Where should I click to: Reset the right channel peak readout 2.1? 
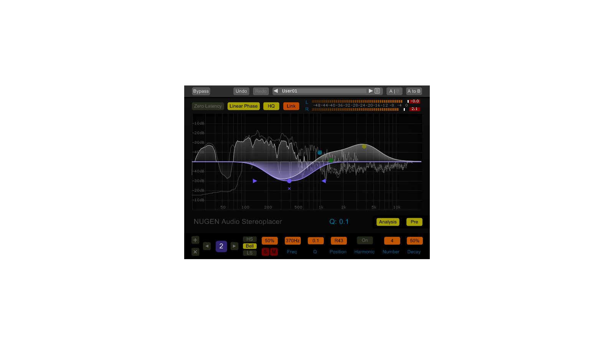click(415, 109)
